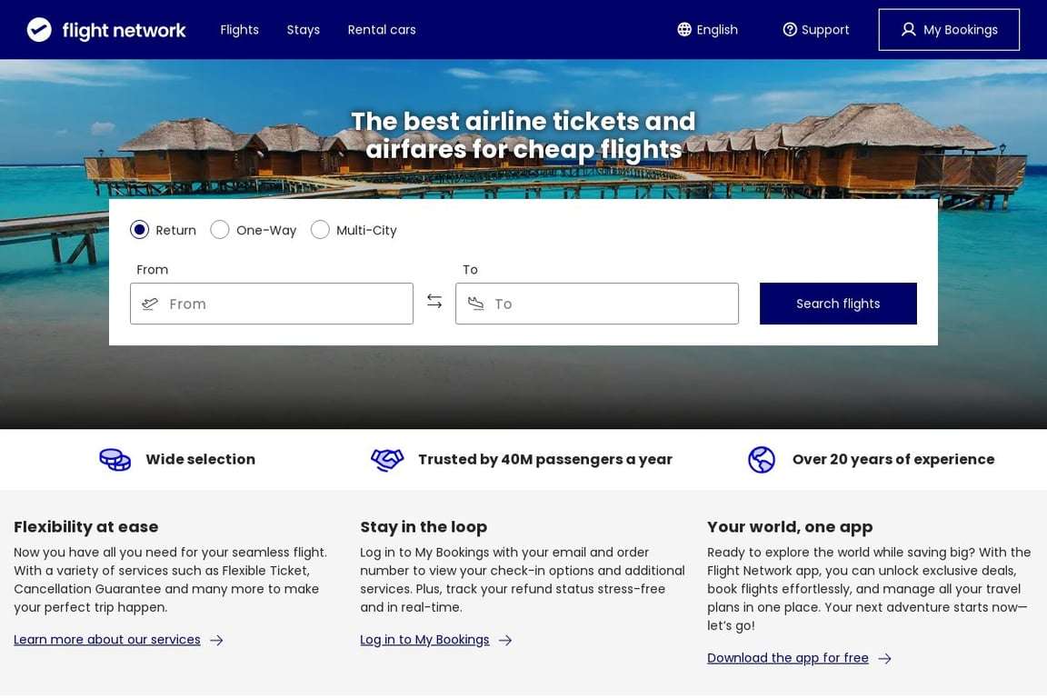Follow the Log in to My Bookings link

[424, 639]
